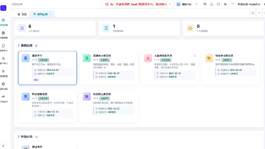Viewport: 265px width, 149px height.
Task: Collapse the sidebar with double-chevron icon
Action: (x=3, y=146)
